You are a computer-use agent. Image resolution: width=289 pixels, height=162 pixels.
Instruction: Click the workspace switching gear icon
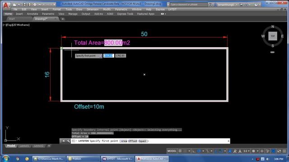[x=254, y=151]
